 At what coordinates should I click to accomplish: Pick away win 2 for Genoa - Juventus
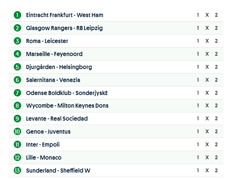coord(216,132)
